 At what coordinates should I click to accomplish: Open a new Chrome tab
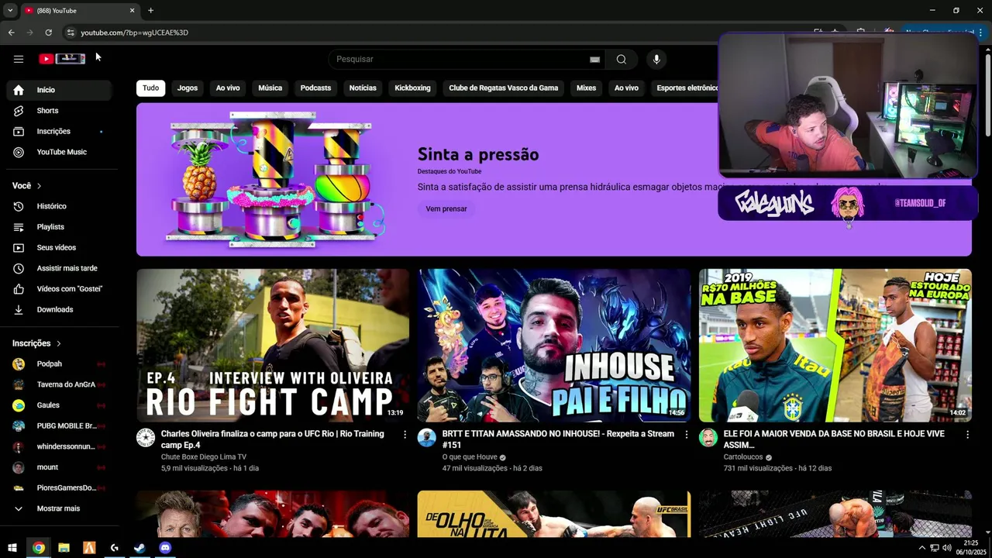tap(150, 11)
